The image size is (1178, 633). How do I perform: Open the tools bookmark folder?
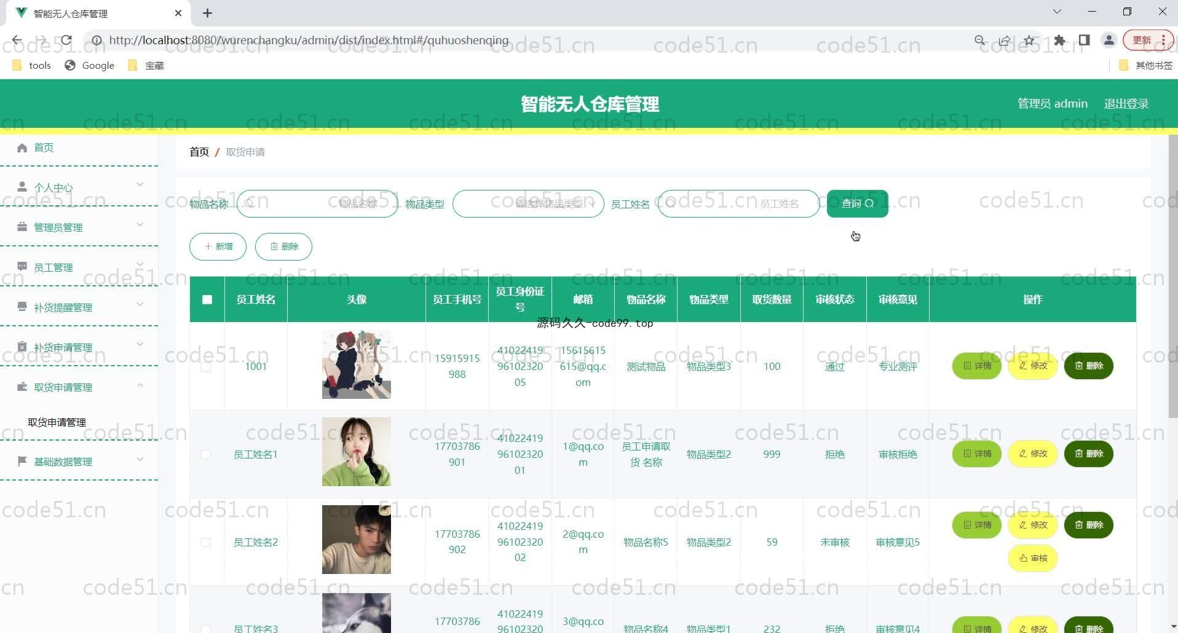tap(32, 65)
